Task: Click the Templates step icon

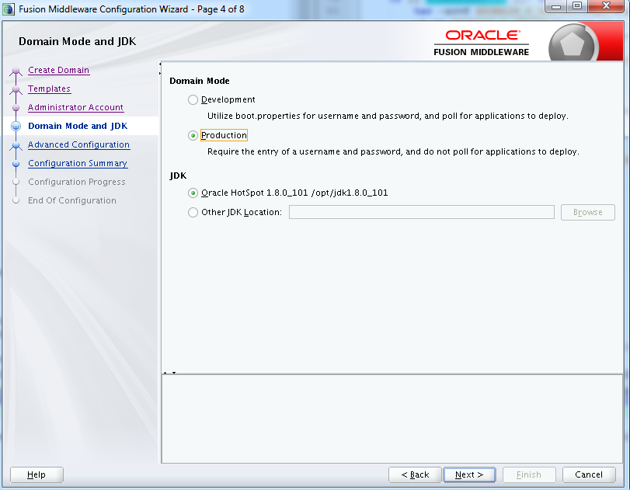Action: (16, 88)
